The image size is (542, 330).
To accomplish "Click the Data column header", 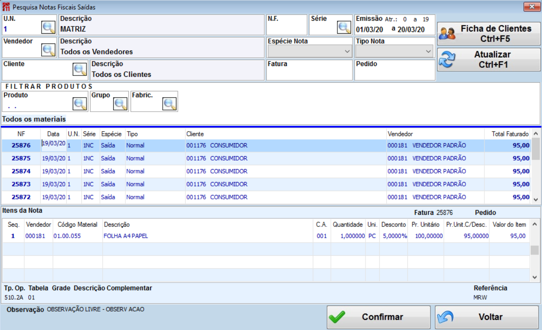I will point(53,134).
